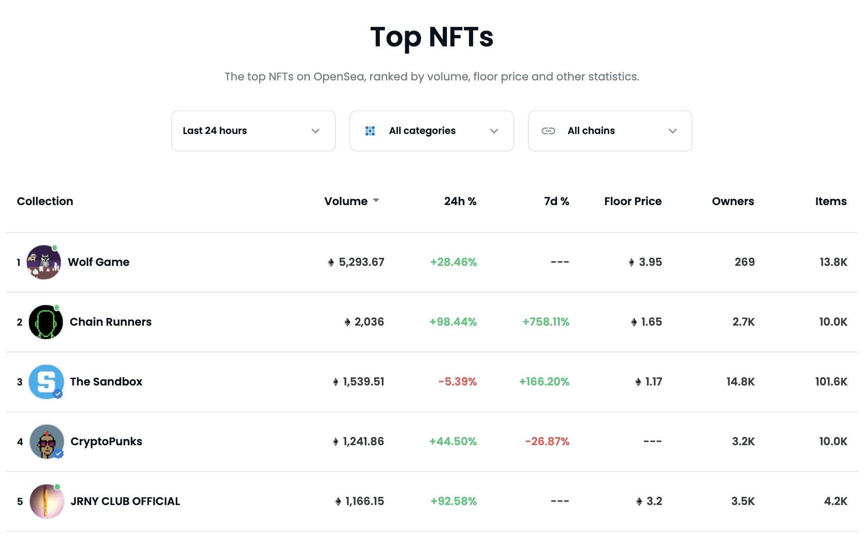Open The Sandbox logo thumbnail

point(46,382)
